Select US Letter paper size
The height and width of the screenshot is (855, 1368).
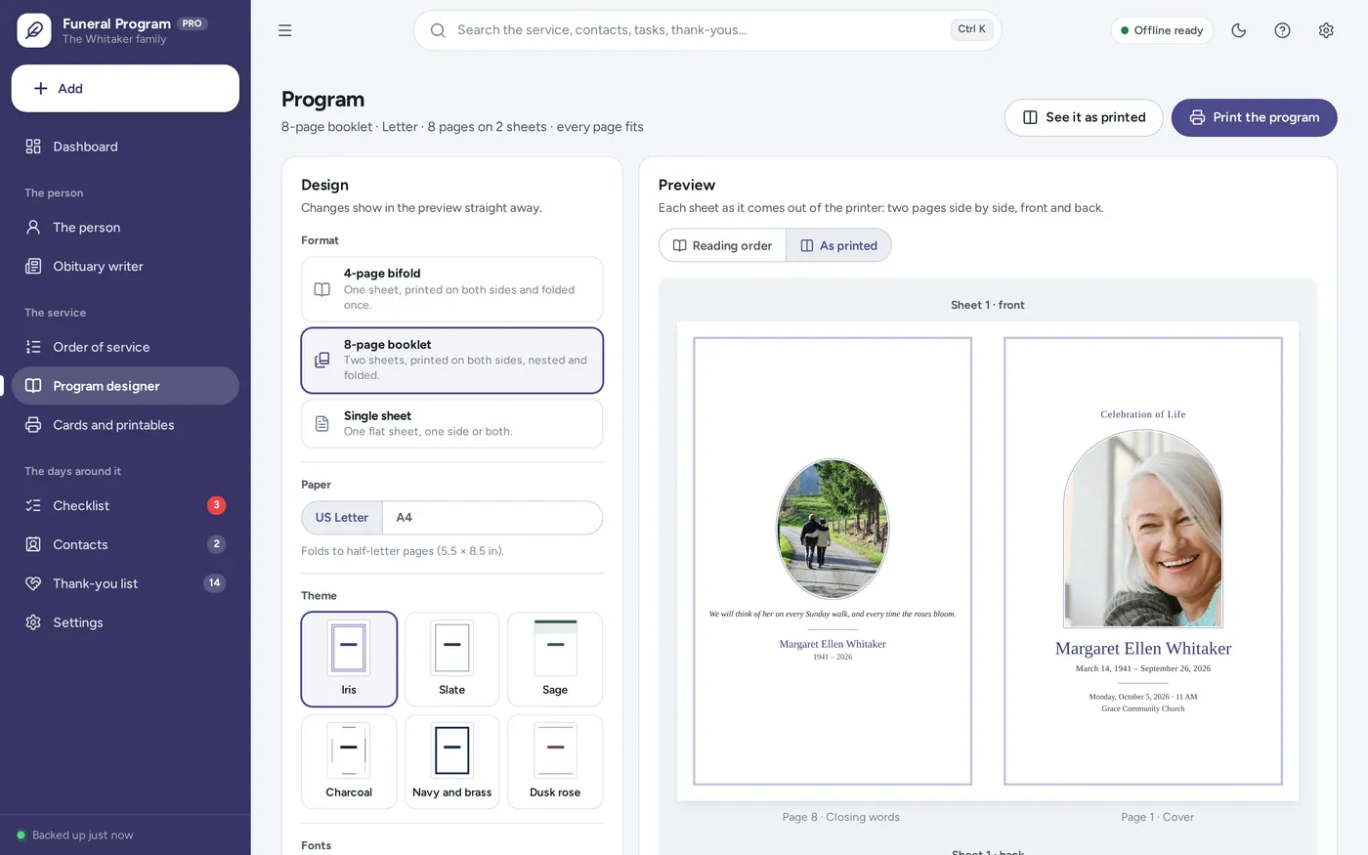(342, 518)
